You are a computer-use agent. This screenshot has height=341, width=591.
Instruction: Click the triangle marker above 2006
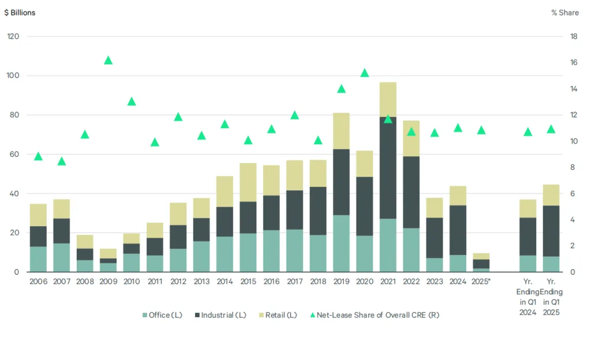[38, 156]
